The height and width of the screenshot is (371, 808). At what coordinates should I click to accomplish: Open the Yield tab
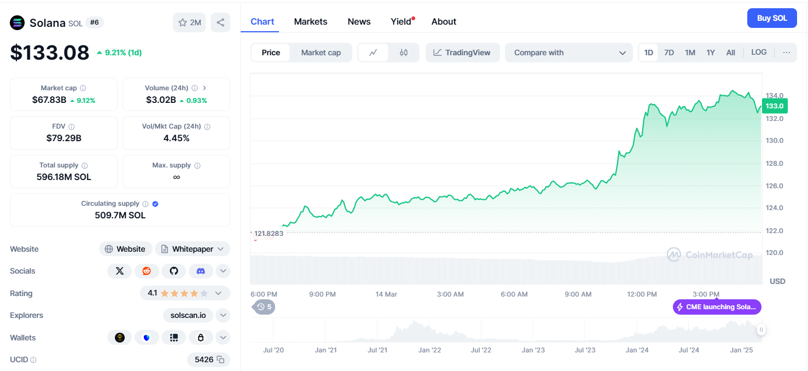coord(401,21)
